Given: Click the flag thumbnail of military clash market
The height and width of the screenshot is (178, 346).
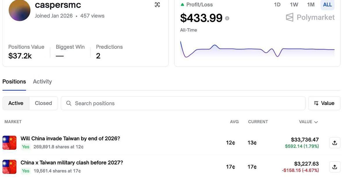Looking at the screenshot, I should click(9, 167).
